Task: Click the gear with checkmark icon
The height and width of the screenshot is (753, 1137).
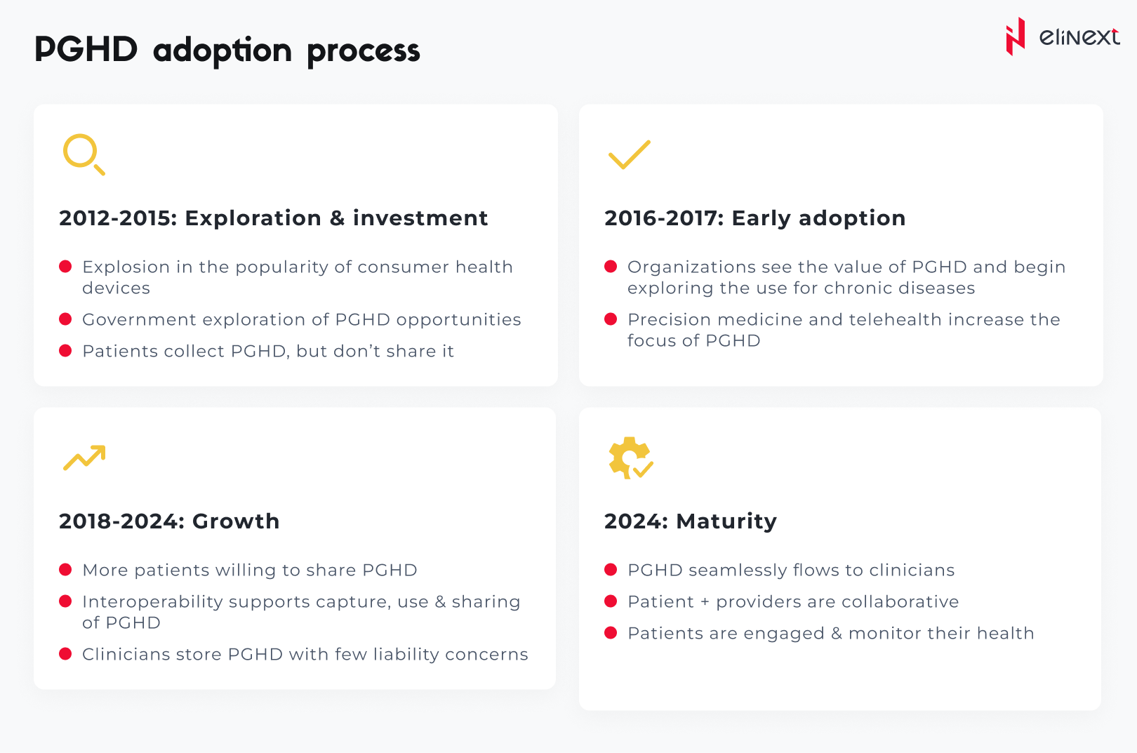Action: coord(630,458)
